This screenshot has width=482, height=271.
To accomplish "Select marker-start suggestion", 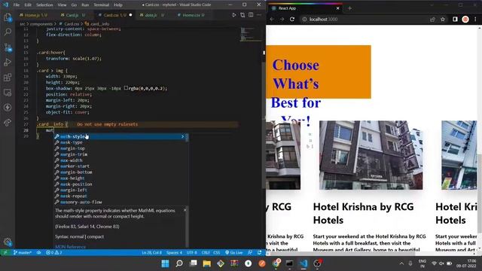I will pyautogui.click(x=120, y=166).
